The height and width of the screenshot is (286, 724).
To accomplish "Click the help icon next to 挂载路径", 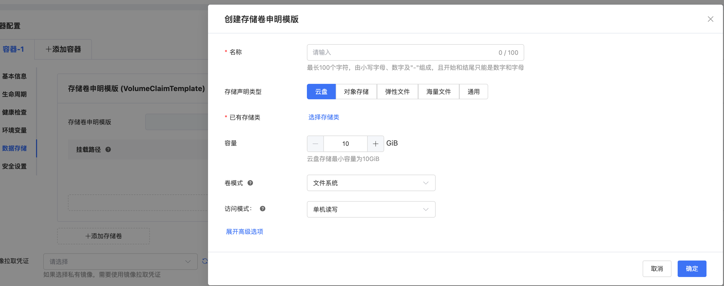I will point(108,150).
